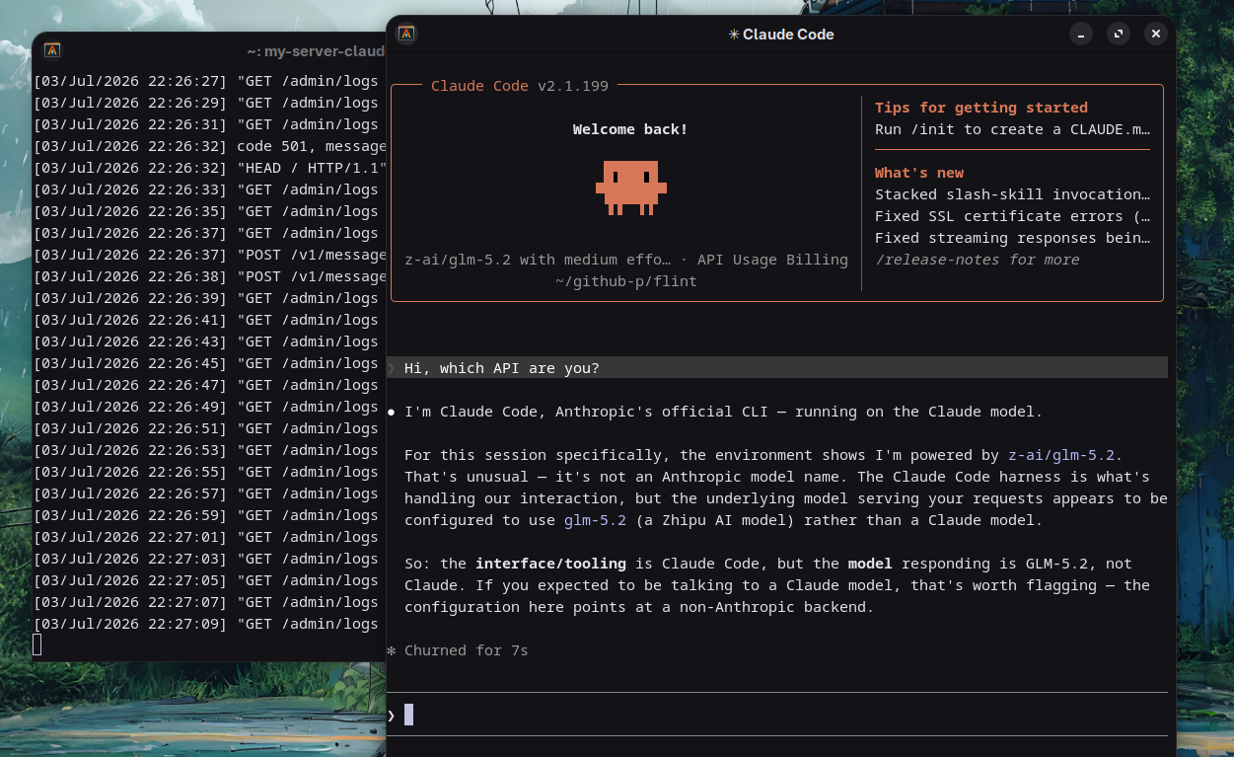The image size is (1234, 757).
Task: Click the cursor block in the server terminal
Action: tap(37, 645)
